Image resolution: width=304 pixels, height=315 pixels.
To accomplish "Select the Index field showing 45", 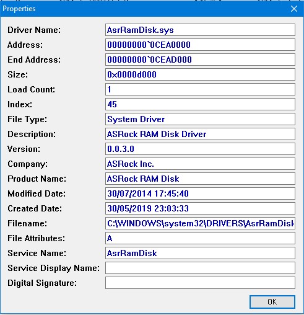I will [200, 104].
